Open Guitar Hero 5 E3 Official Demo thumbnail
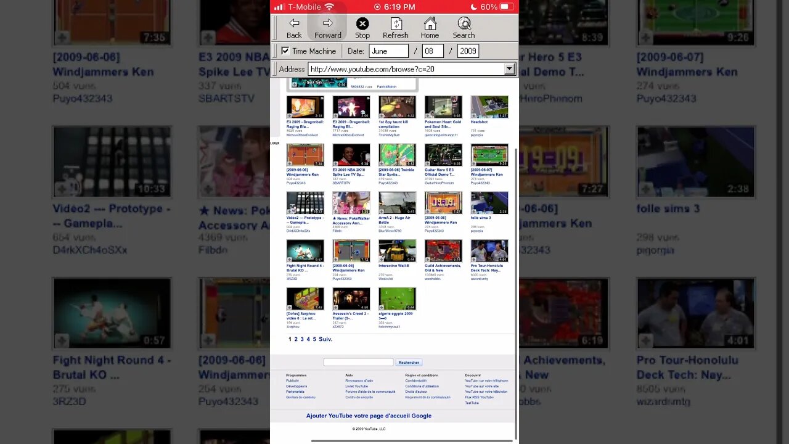789x444 pixels. 443,155
